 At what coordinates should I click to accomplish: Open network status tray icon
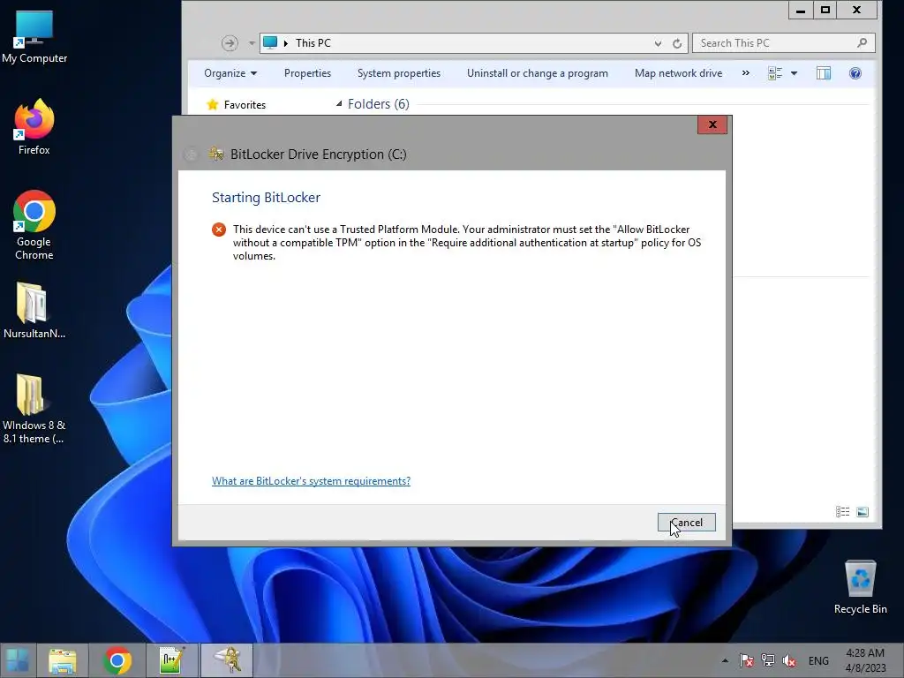(x=768, y=660)
